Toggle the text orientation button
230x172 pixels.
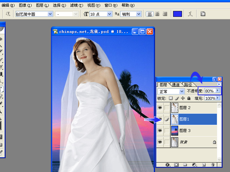[8, 14]
